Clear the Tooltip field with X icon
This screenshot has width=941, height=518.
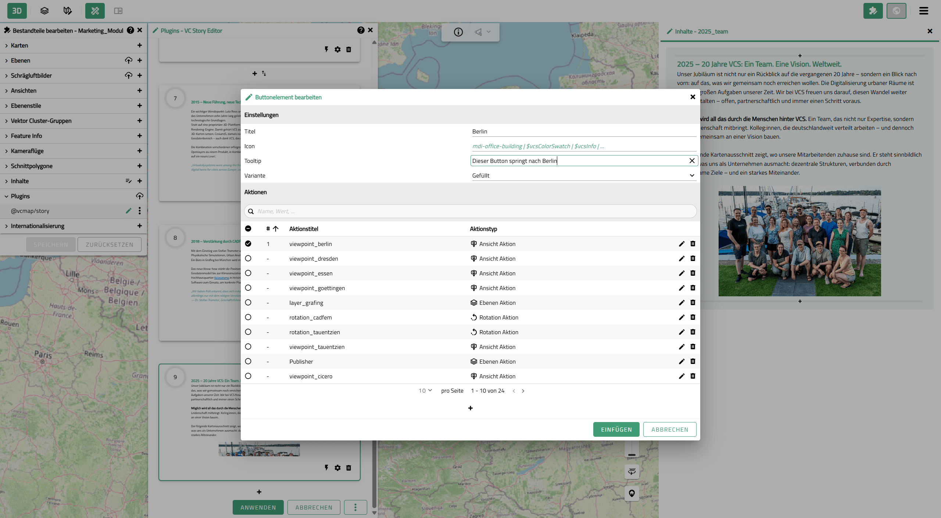[692, 161]
